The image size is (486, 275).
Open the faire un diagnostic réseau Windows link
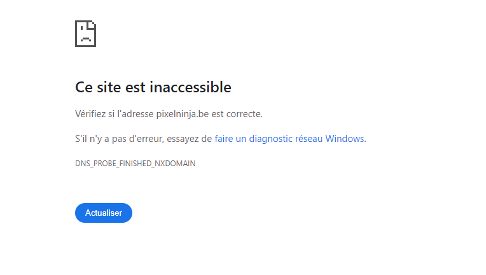click(x=289, y=139)
